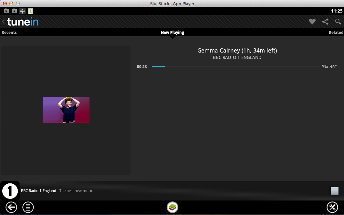Close the BlueStacks App Player window
The height and width of the screenshot is (215, 344).
point(5,4)
